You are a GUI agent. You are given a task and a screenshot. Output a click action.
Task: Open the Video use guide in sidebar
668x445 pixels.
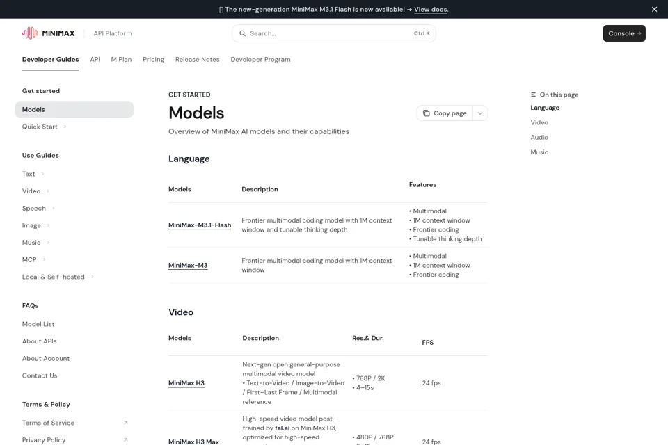tap(31, 191)
